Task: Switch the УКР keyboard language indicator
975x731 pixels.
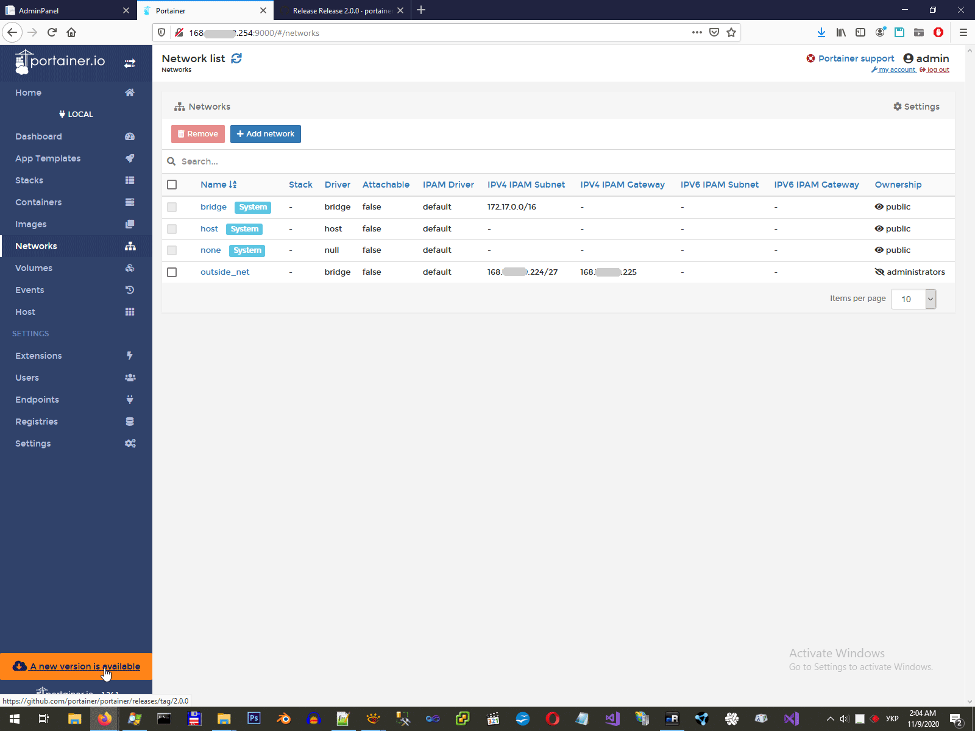Action: [892, 719]
